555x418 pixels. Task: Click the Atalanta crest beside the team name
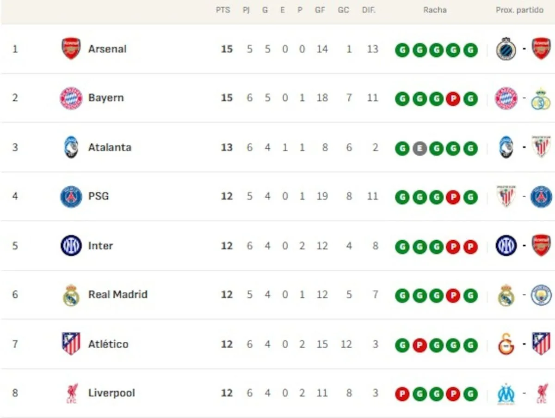[x=71, y=147]
